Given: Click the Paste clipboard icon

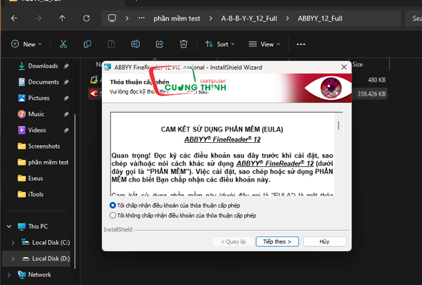Looking at the screenshot, I should (x=111, y=44).
